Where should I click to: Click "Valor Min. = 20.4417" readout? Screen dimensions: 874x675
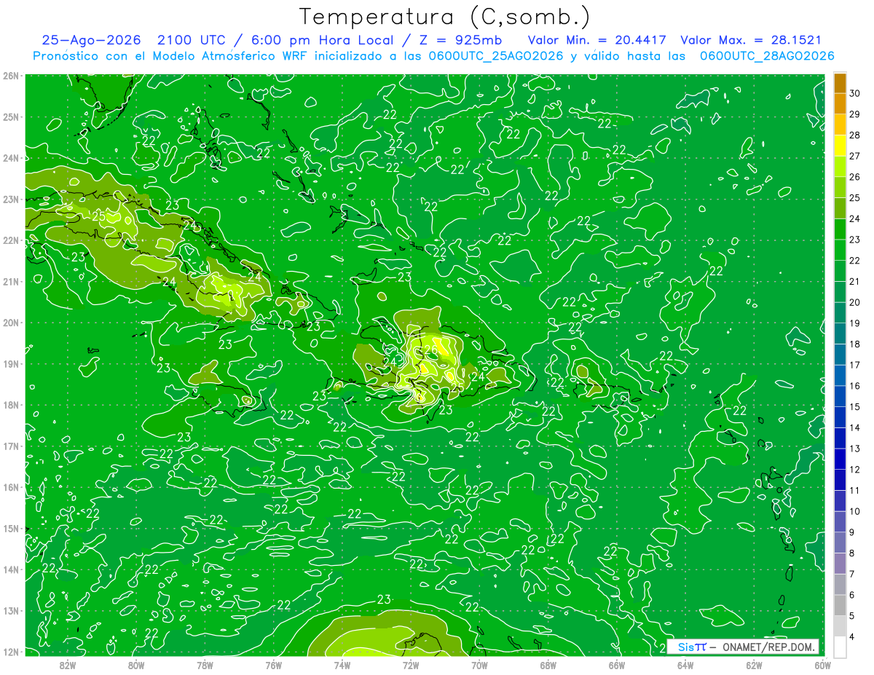coord(597,40)
